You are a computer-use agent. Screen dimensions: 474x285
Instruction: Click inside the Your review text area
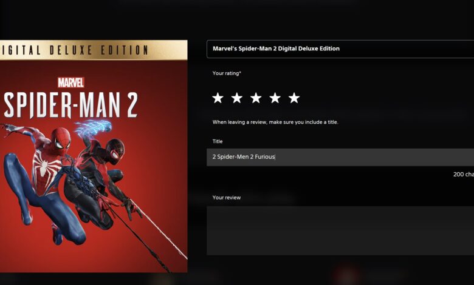[x=340, y=230]
